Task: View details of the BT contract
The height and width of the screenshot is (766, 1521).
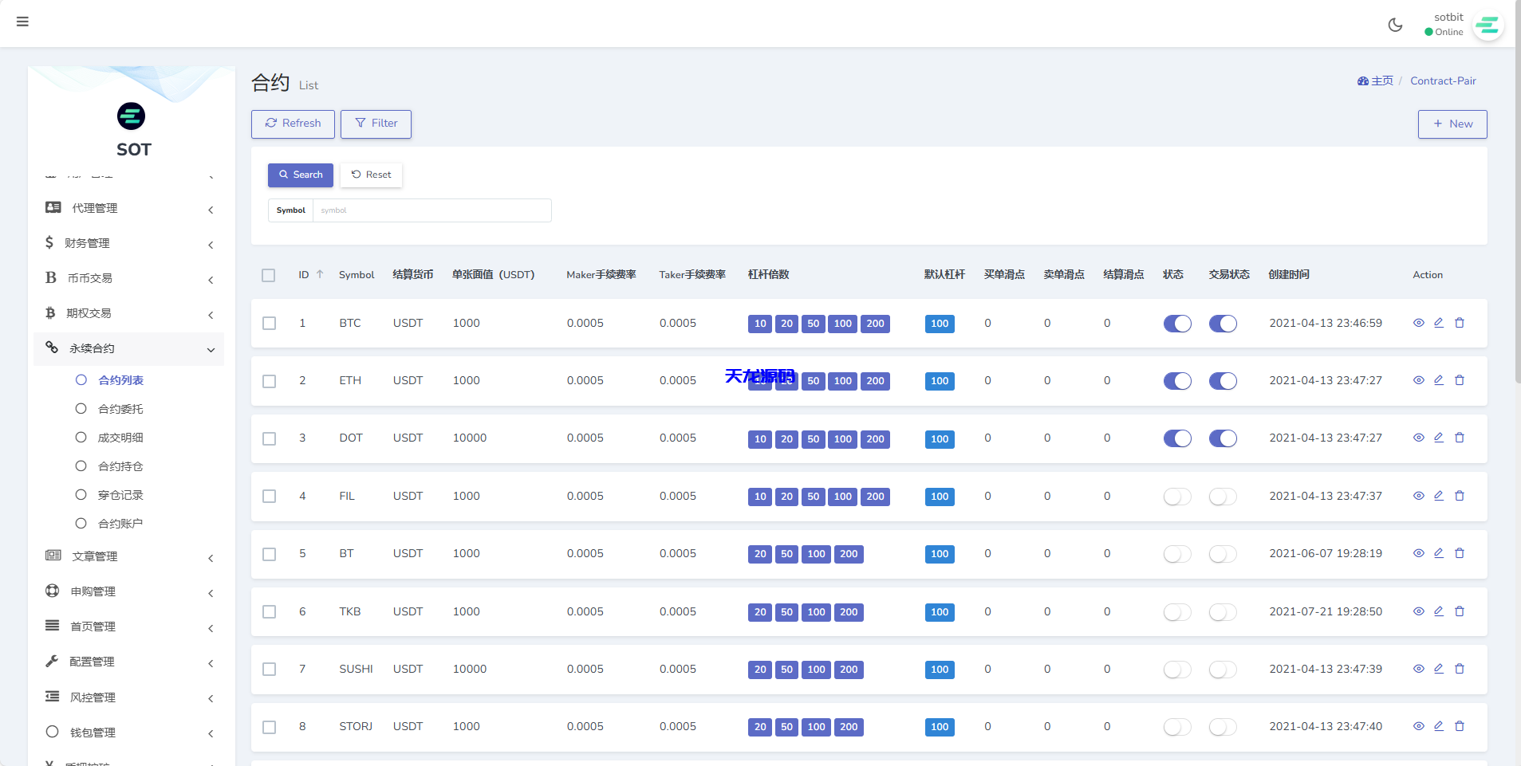Action: [1419, 553]
